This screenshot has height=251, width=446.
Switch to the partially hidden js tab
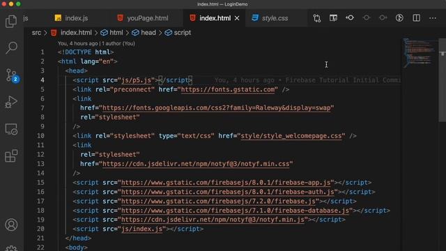26,18
